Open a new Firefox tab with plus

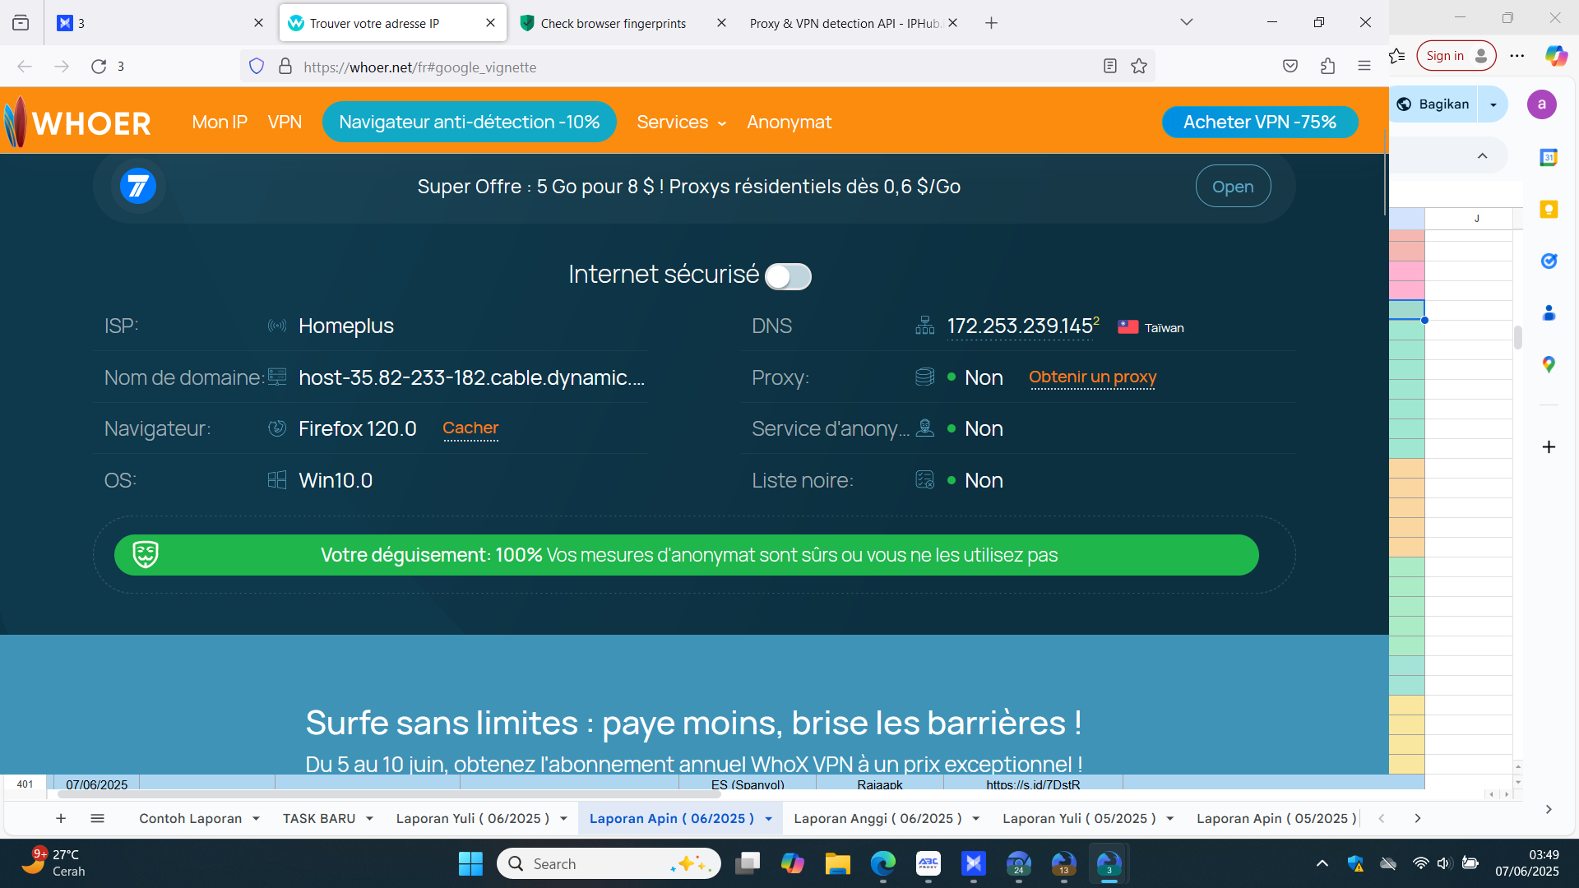tap(991, 23)
